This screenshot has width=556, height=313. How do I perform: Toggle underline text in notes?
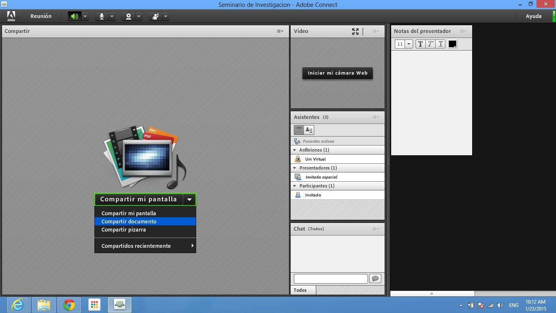[x=440, y=44]
